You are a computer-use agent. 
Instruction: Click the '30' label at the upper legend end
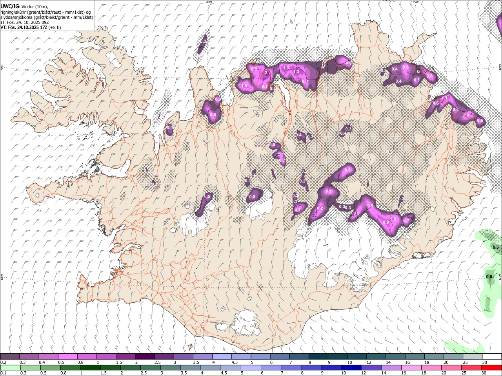tap(485, 362)
